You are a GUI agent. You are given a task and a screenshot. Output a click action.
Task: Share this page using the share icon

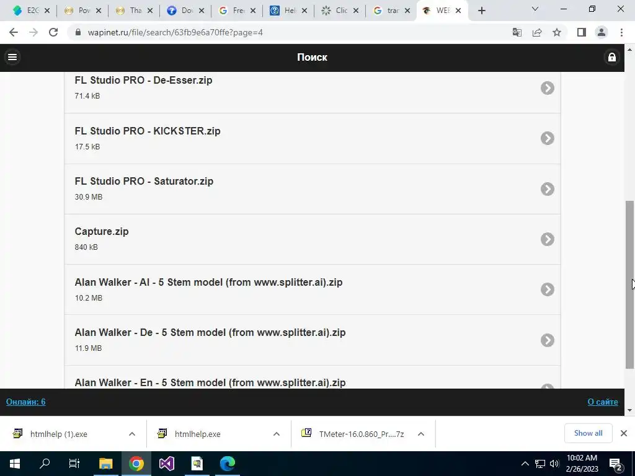[x=537, y=32]
